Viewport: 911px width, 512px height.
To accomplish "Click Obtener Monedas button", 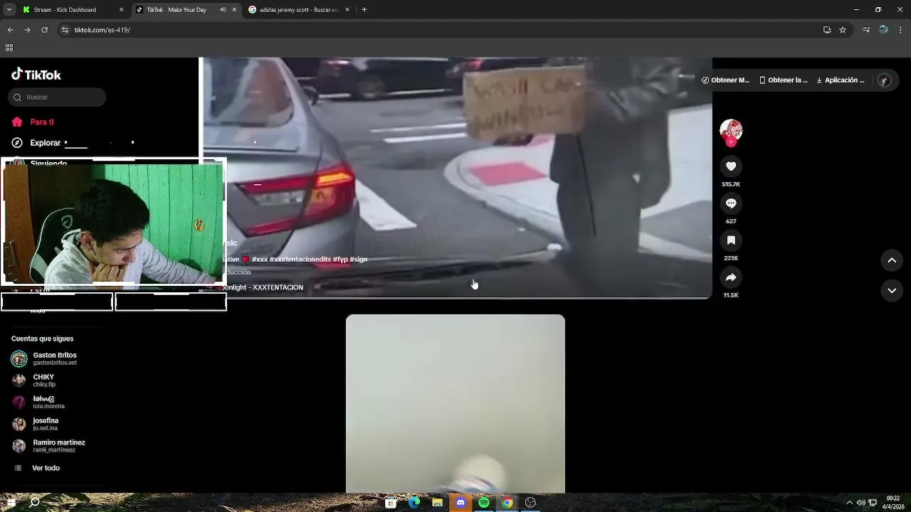I will tap(726, 80).
